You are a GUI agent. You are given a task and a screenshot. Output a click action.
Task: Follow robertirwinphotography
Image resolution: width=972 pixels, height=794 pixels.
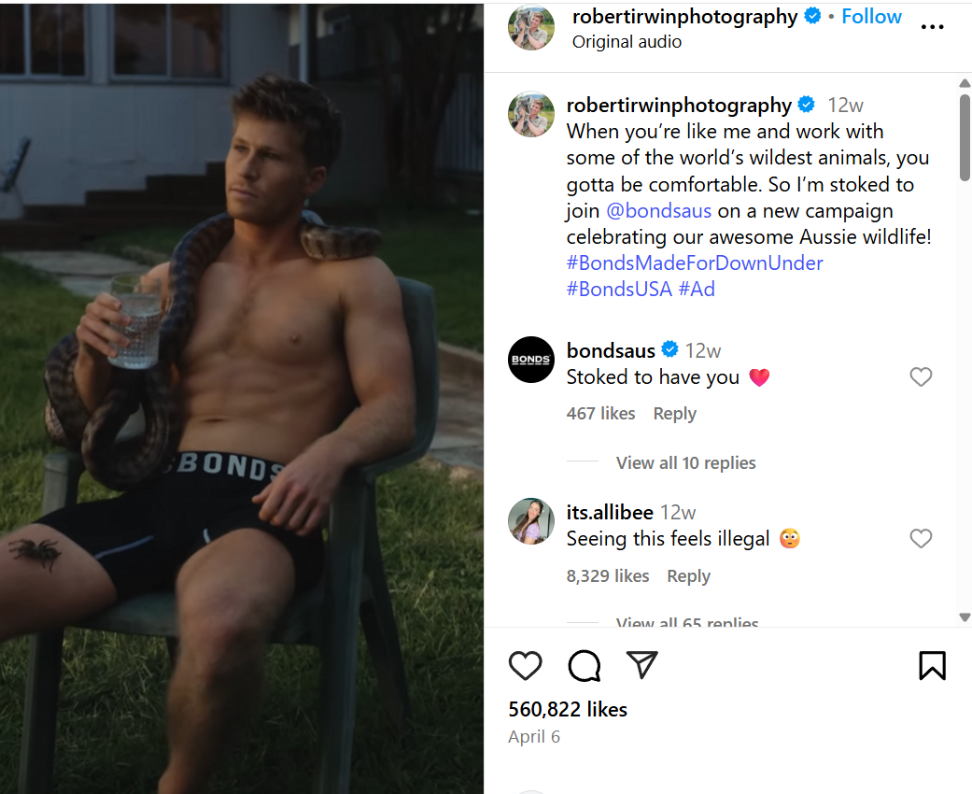click(871, 17)
